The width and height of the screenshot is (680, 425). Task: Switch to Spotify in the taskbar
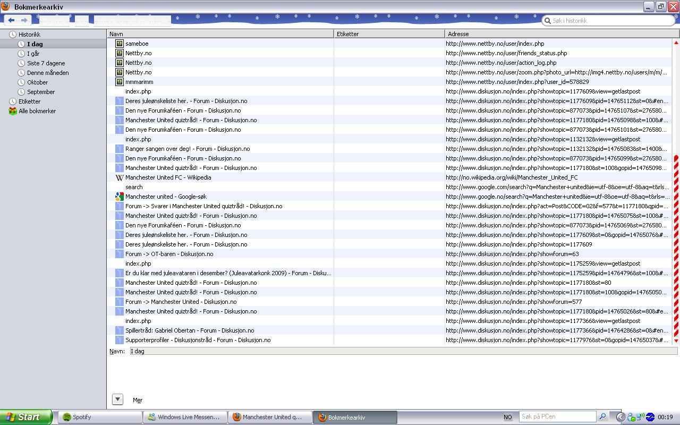(99, 417)
